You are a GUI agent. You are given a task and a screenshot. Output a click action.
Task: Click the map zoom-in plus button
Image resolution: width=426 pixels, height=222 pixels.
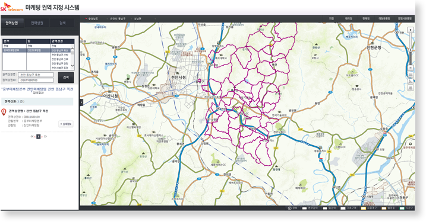point(410,30)
